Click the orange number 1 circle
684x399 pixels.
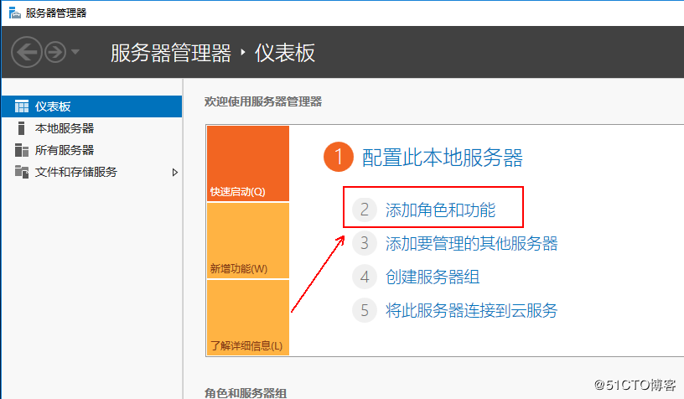click(x=338, y=157)
